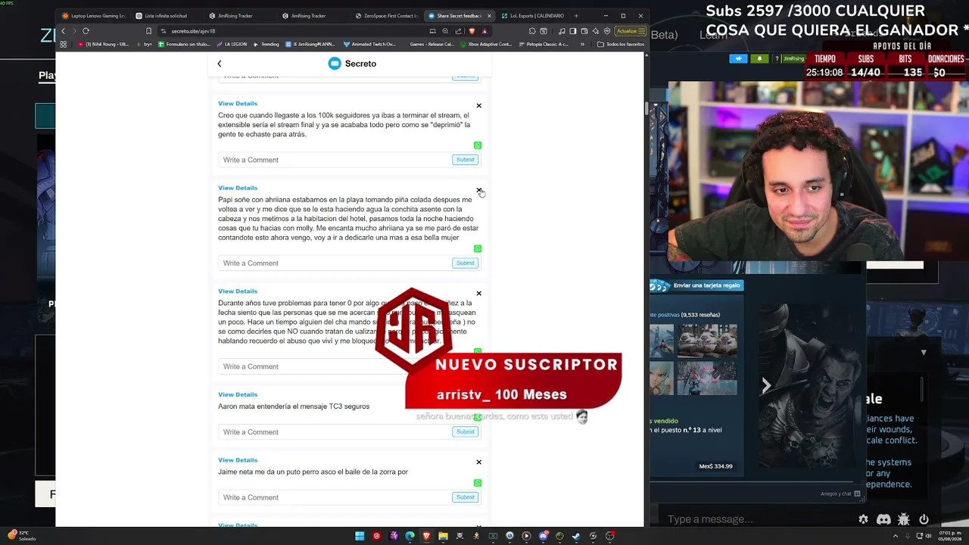This screenshot has width=969, height=545.
Task: Open Steam from the taskbar
Action: tap(576, 536)
